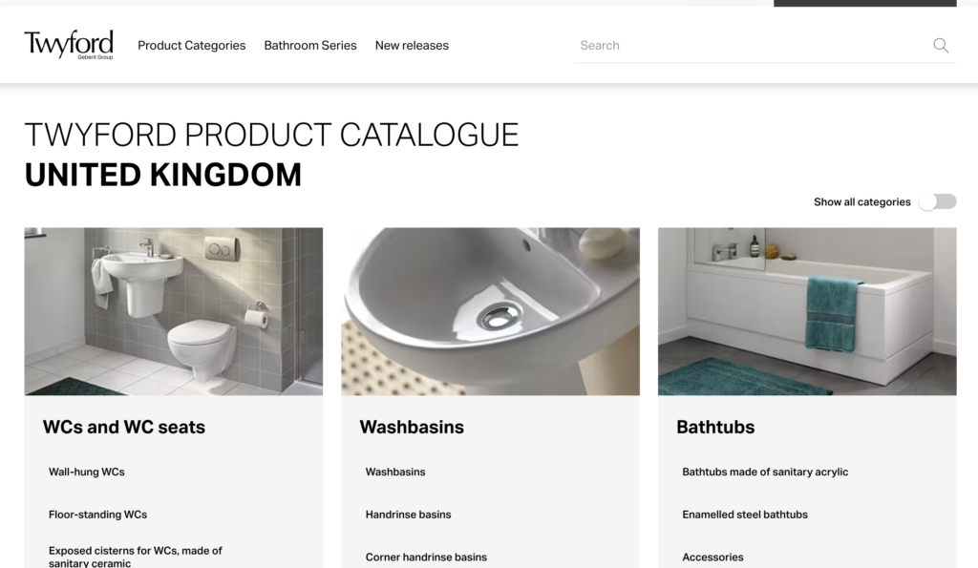Image resolution: width=978 pixels, height=568 pixels.
Task: Select the Corner handrinse basins link
Action: tap(426, 557)
